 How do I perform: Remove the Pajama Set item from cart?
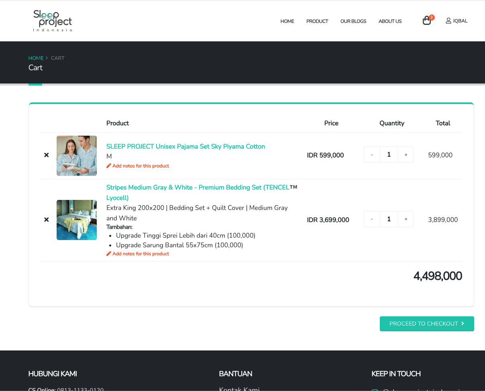(x=47, y=155)
